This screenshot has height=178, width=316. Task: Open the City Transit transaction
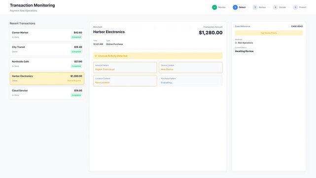(47, 49)
